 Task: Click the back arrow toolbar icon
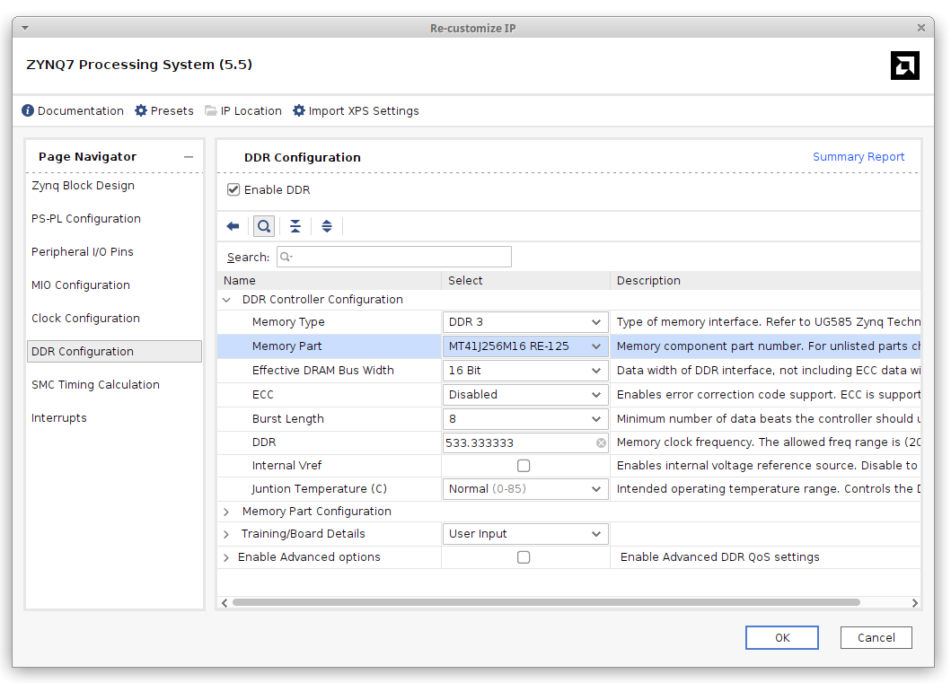(x=233, y=226)
